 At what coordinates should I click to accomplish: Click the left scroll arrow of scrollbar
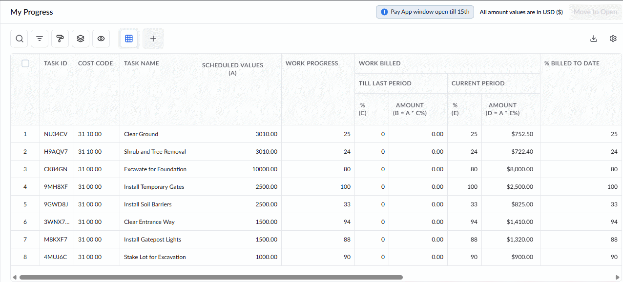click(14, 277)
